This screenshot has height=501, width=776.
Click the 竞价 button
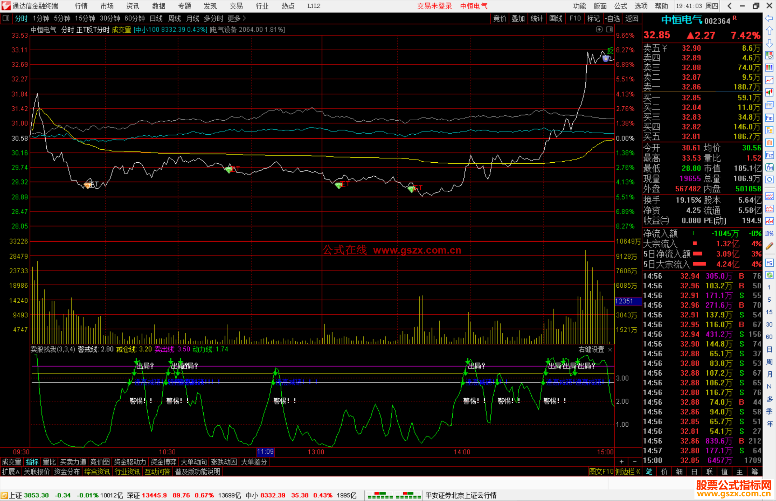[x=500, y=18]
